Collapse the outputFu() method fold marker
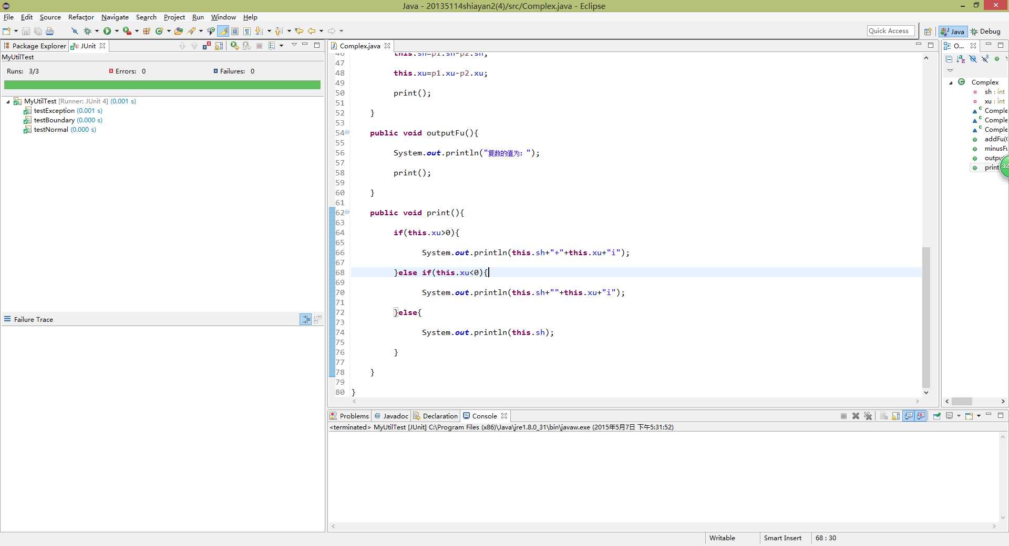This screenshot has height=546, width=1009. (347, 132)
